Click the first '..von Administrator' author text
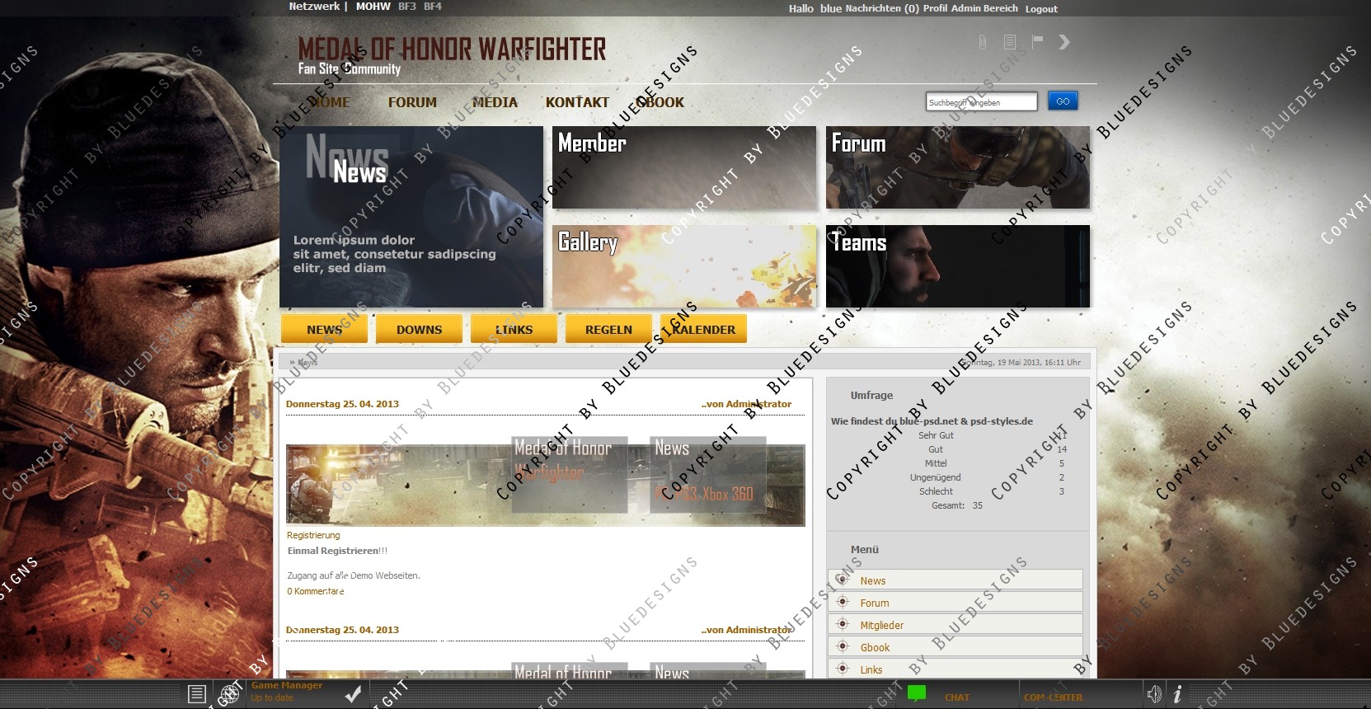Image resolution: width=1371 pixels, height=709 pixels. tap(746, 404)
